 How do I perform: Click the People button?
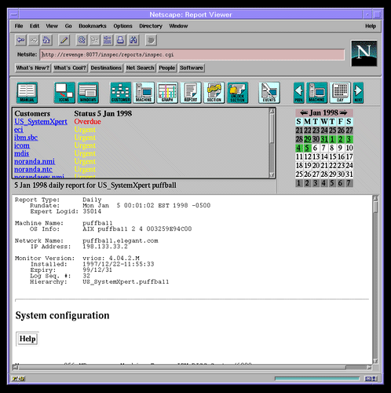pyautogui.click(x=167, y=68)
